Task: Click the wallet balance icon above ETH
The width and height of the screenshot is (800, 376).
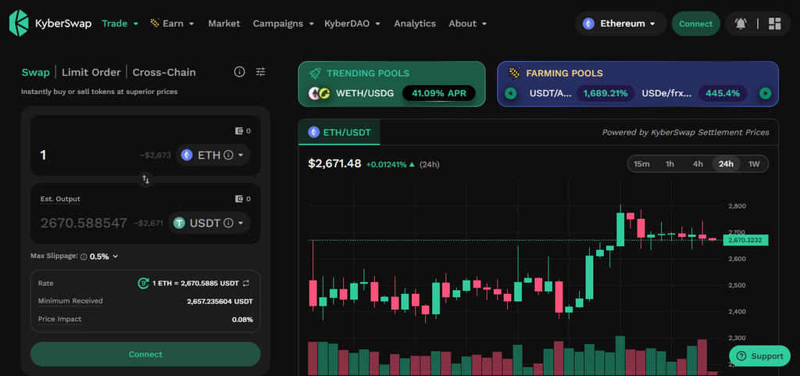Action: pyautogui.click(x=239, y=131)
